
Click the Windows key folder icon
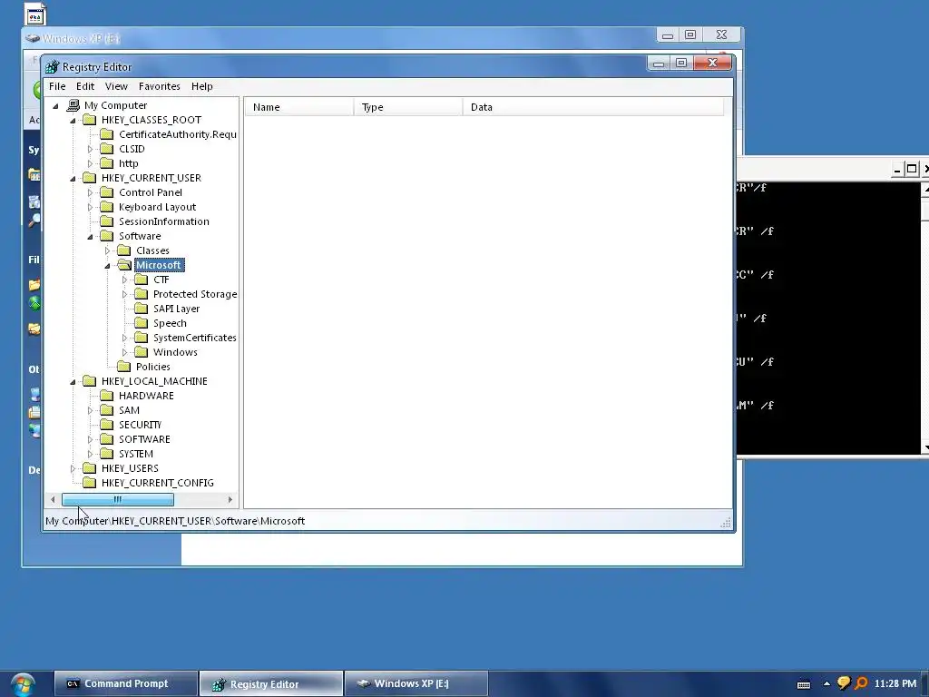pos(141,352)
